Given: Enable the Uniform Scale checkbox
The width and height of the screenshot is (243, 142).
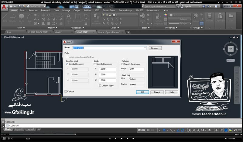Looking at the screenshot, I should [100, 85].
